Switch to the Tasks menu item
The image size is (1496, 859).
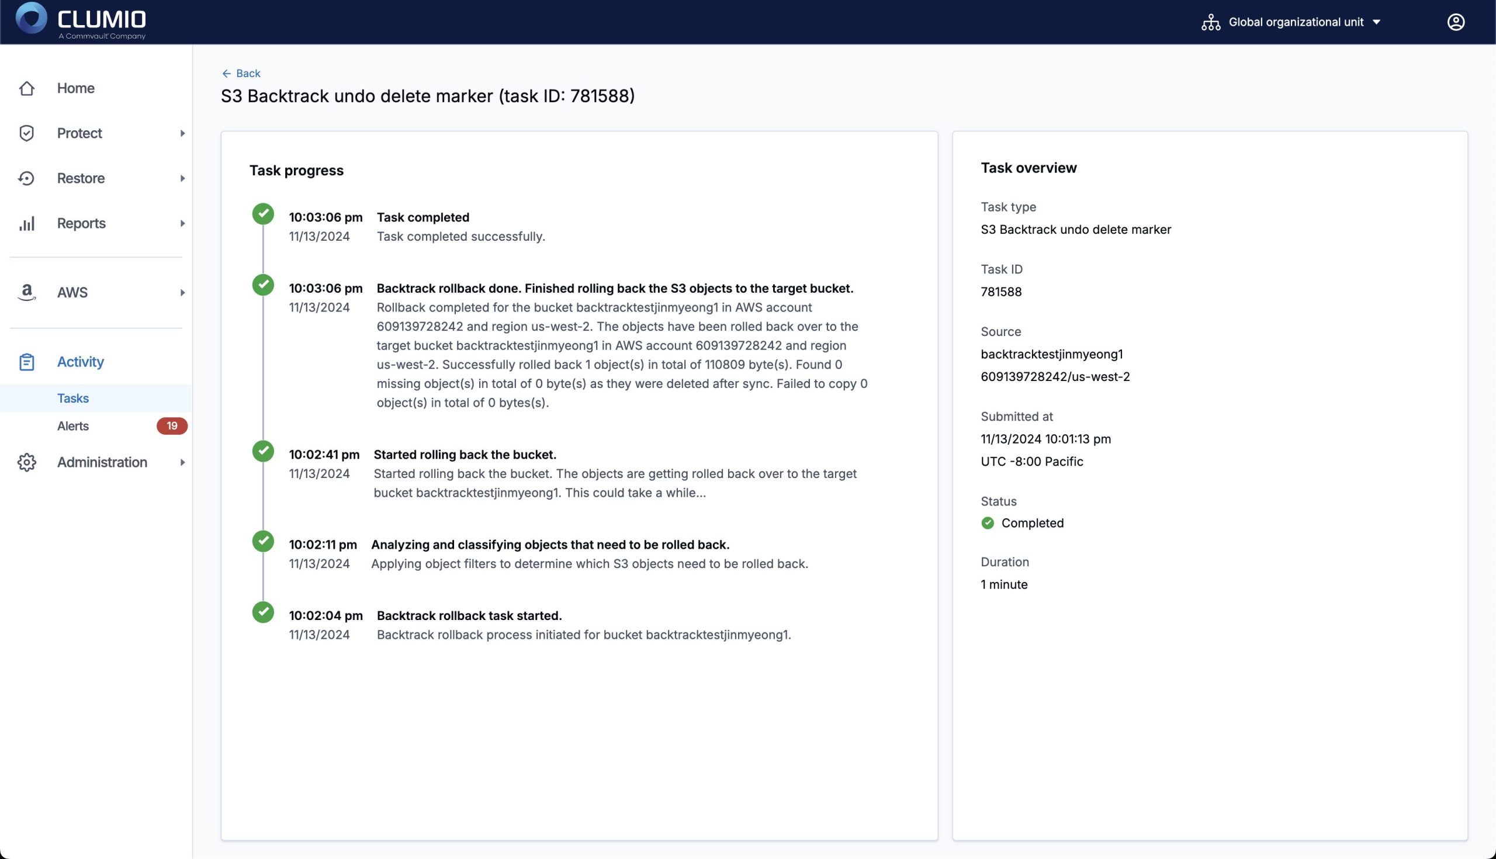(x=73, y=397)
